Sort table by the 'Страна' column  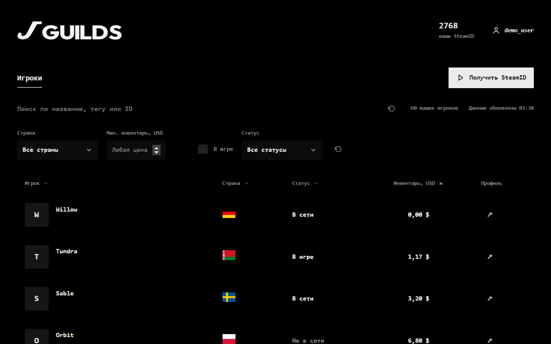pyautogui.click(x=235, y=183)
